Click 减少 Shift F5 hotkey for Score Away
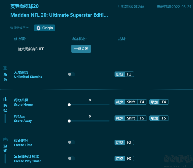 (x=131, y=118)
